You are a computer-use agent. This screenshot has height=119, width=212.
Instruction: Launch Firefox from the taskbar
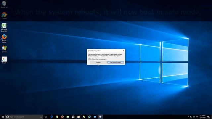pos(62,117)
